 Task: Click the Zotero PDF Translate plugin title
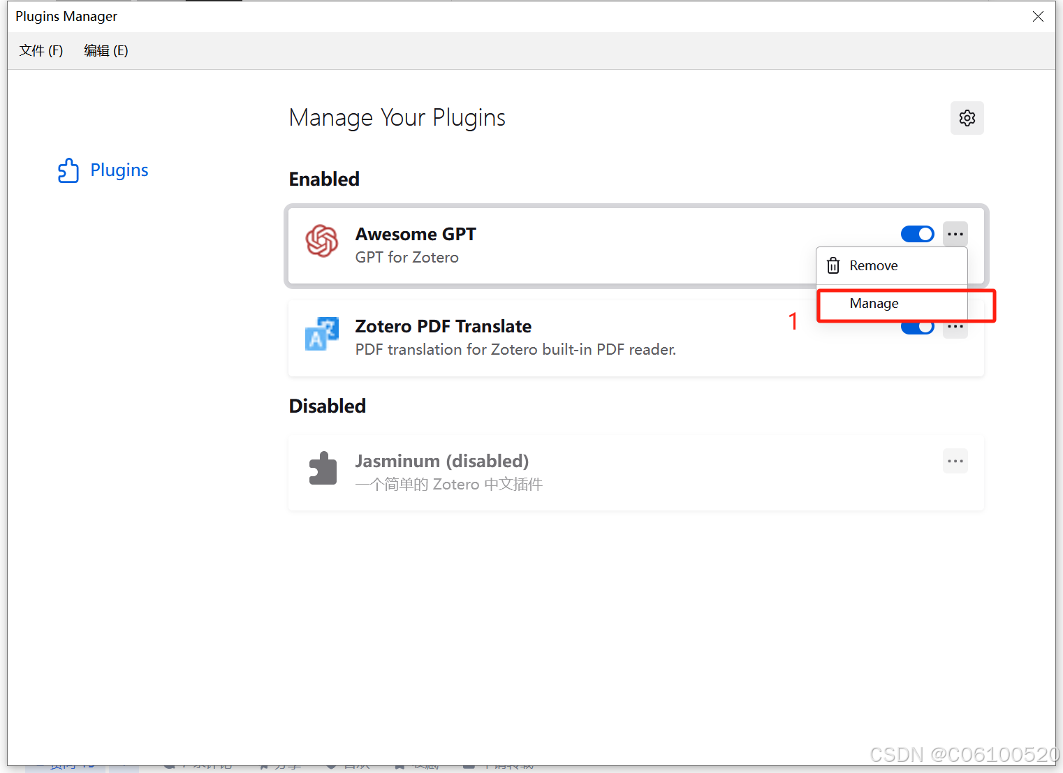pyautogui.click(x=443, y=326)
